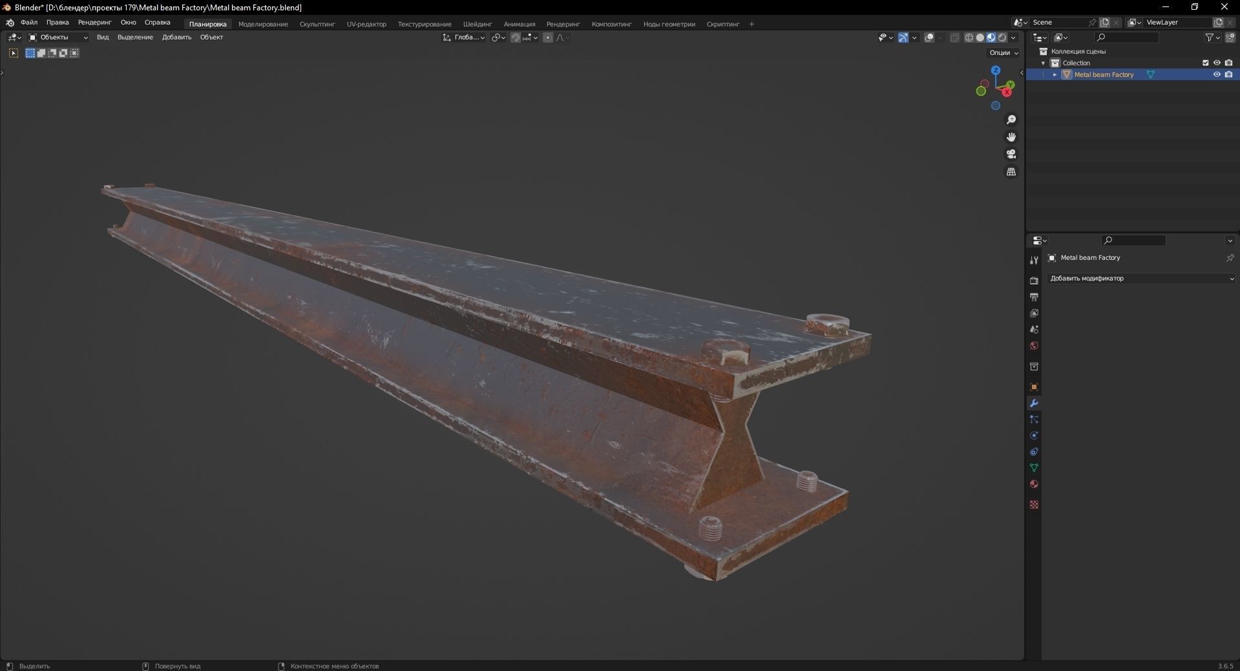Open the Объекты mode dropdown
This screenshot has width=1240, height=671.
coord(58,37)
